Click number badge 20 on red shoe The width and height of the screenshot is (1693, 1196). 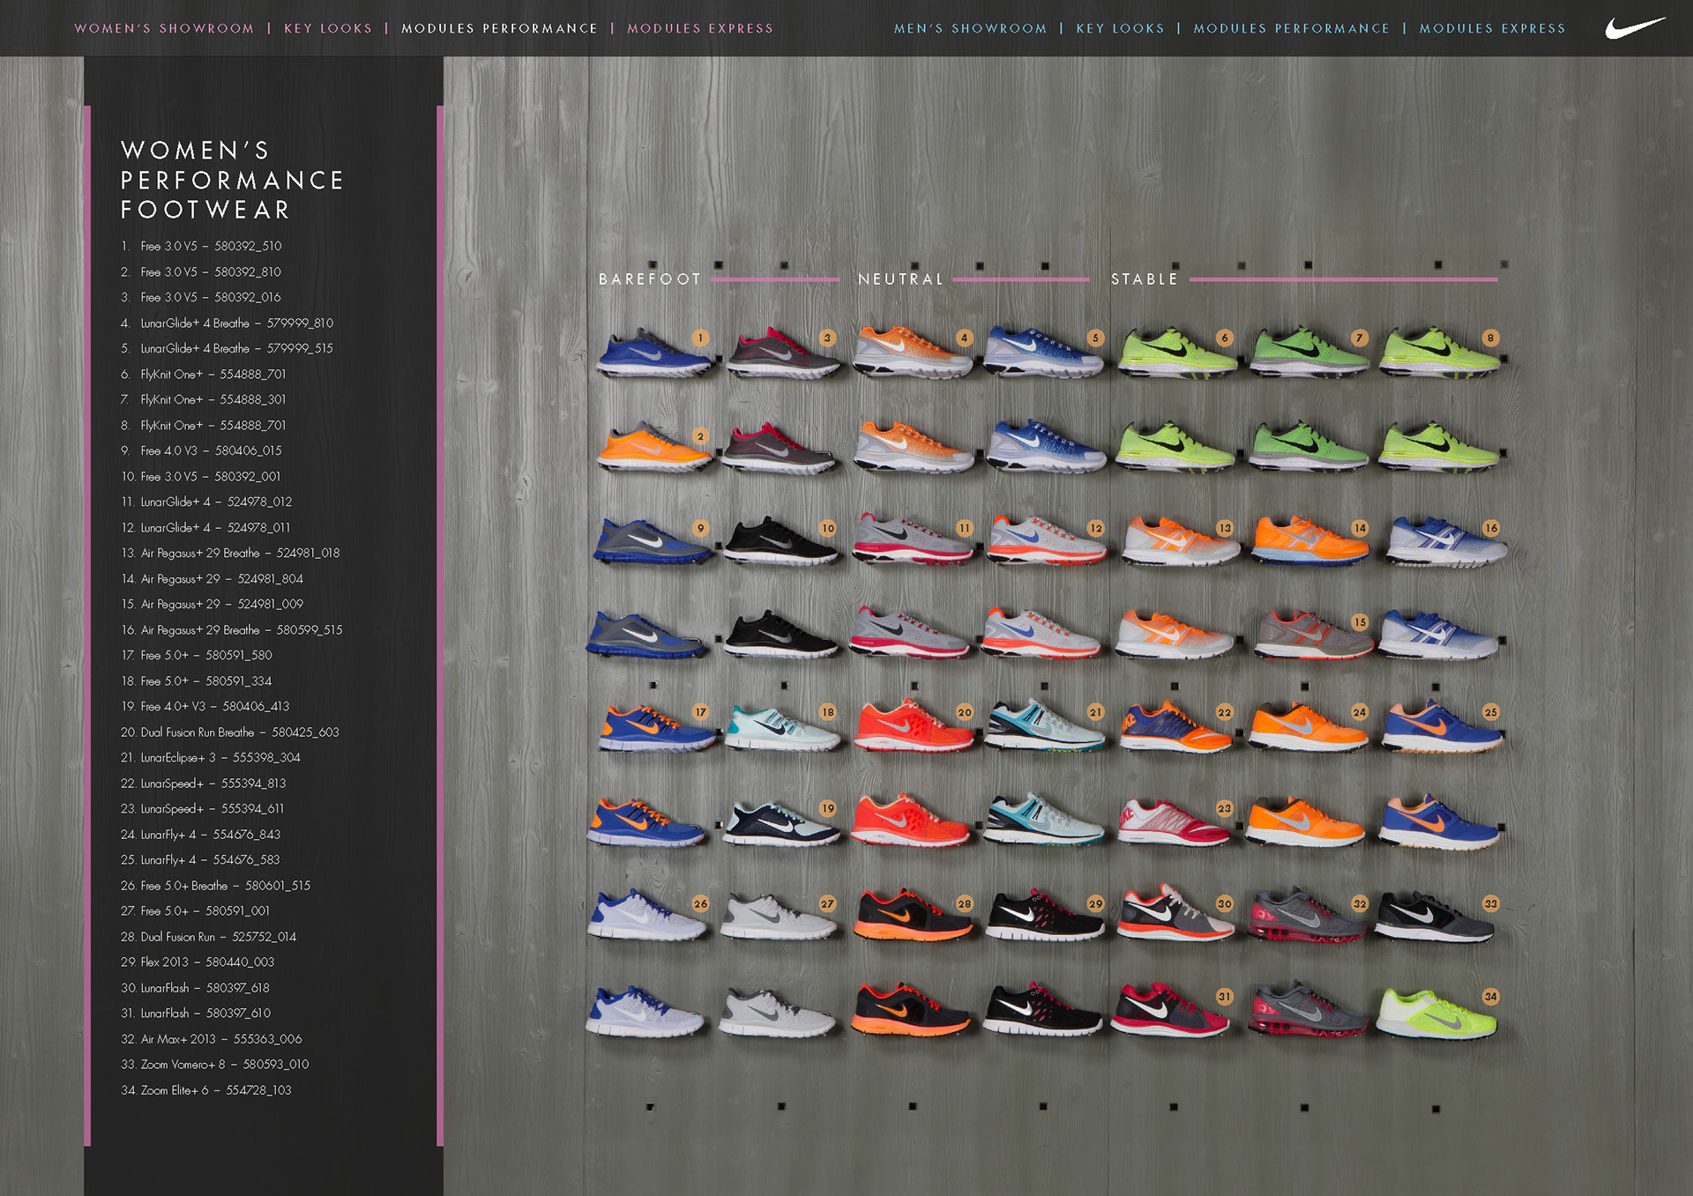pyautogui.click(x=965, y=712)
